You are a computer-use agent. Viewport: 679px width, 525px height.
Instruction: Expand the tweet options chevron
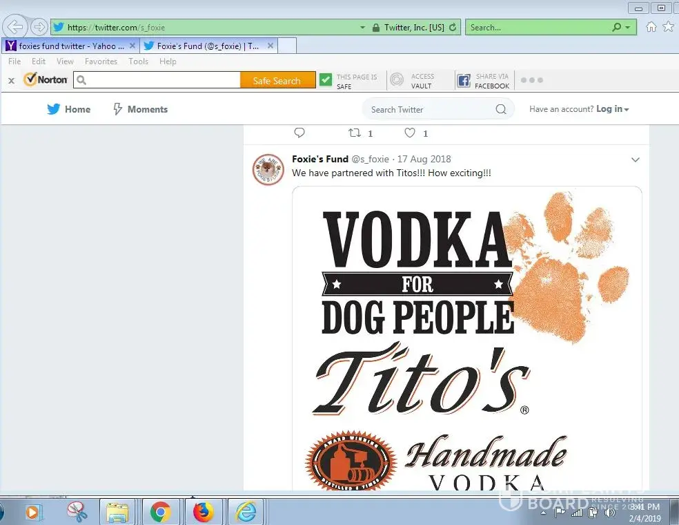point(636,160)
